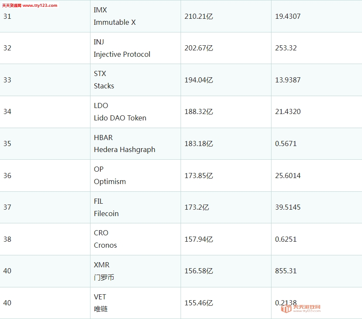Select the name 唯链
362x319 pixels.
coord(101,309)
